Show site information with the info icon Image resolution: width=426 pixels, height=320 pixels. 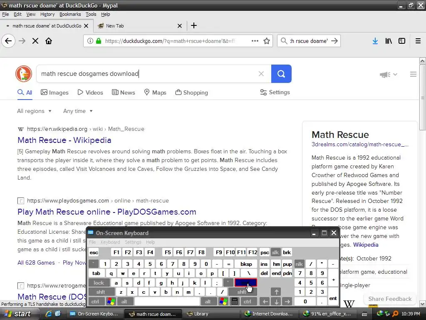click(90, 41)
